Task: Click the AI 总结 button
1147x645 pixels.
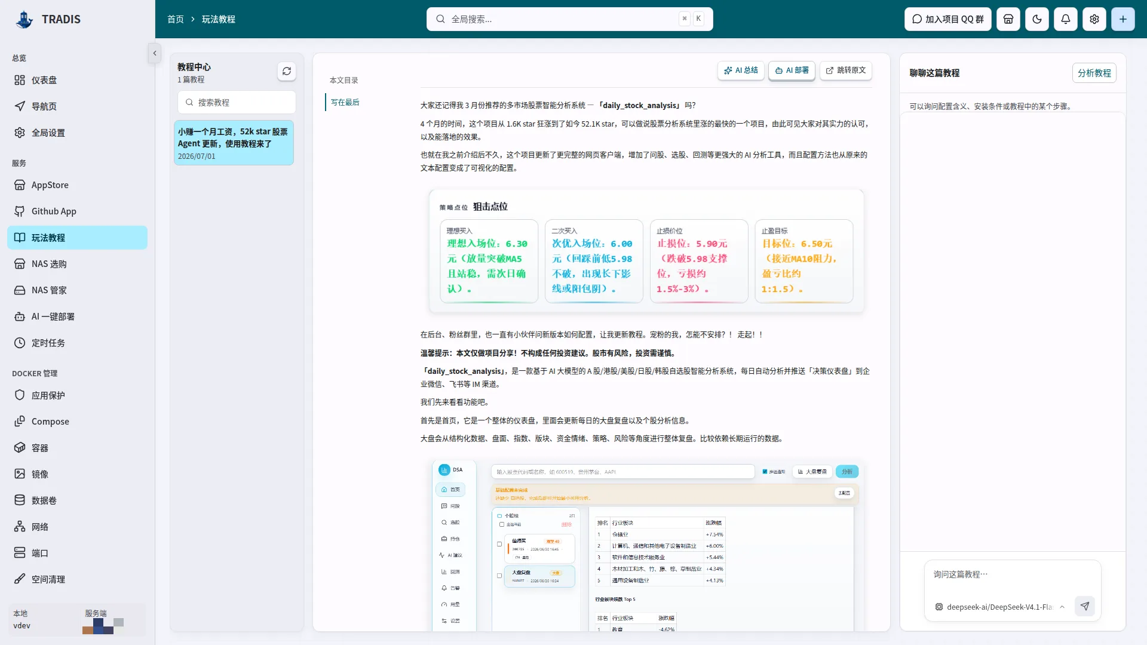Action: coord(741,70)
